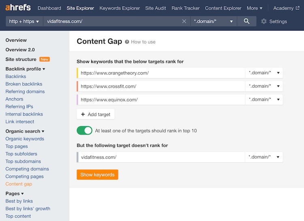Screen dimensions: 304x221
Task: Open Referring domains report
Action: (x=25, y=92)
